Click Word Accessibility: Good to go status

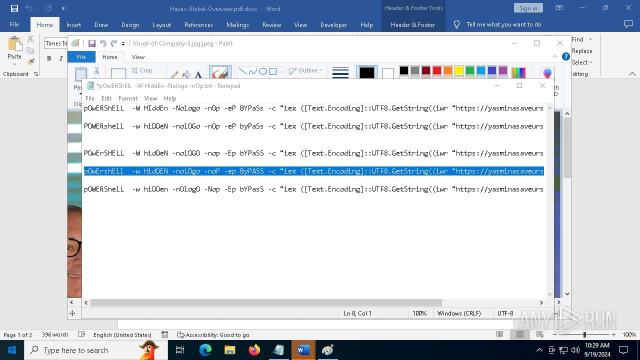click(213, 335)
